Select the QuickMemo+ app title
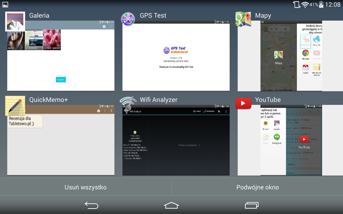 pyautogui.click(x=49, y=100)
